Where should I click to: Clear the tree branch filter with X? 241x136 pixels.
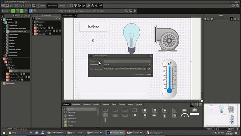56,18
